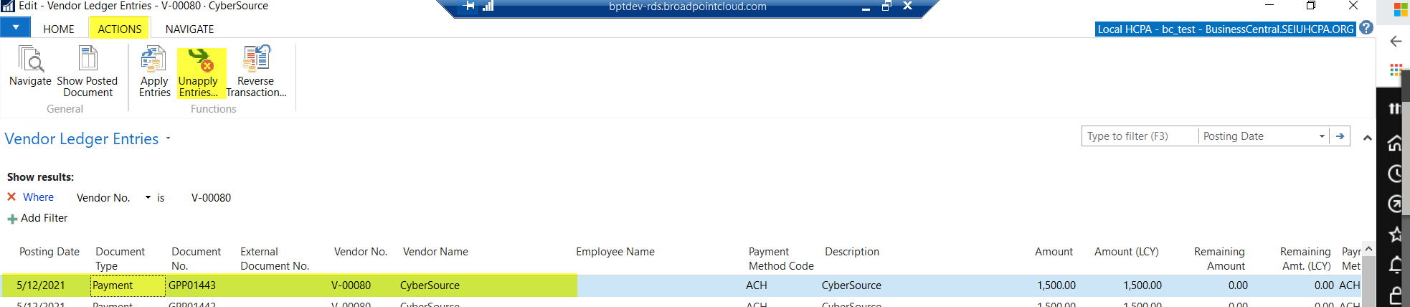Click the Payment Method Code column header
This screenshot has height=307, width=1410.
point(781,259)
